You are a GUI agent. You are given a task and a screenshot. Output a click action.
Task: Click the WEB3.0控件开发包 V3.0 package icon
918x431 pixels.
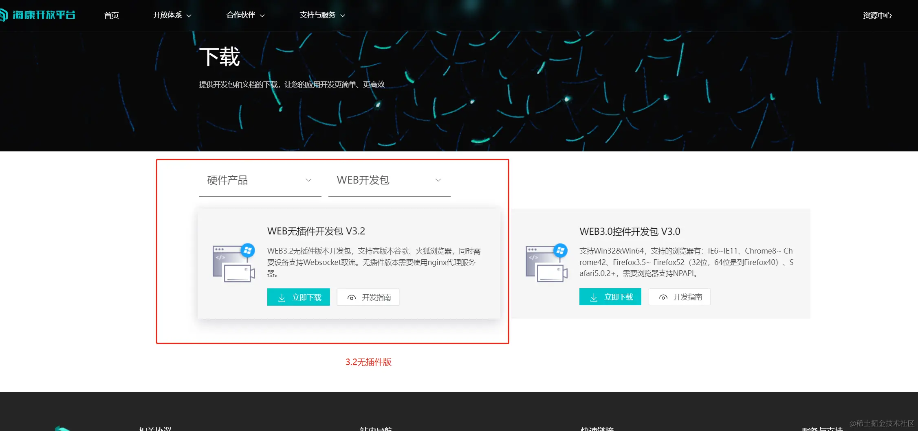click(547, 263)
